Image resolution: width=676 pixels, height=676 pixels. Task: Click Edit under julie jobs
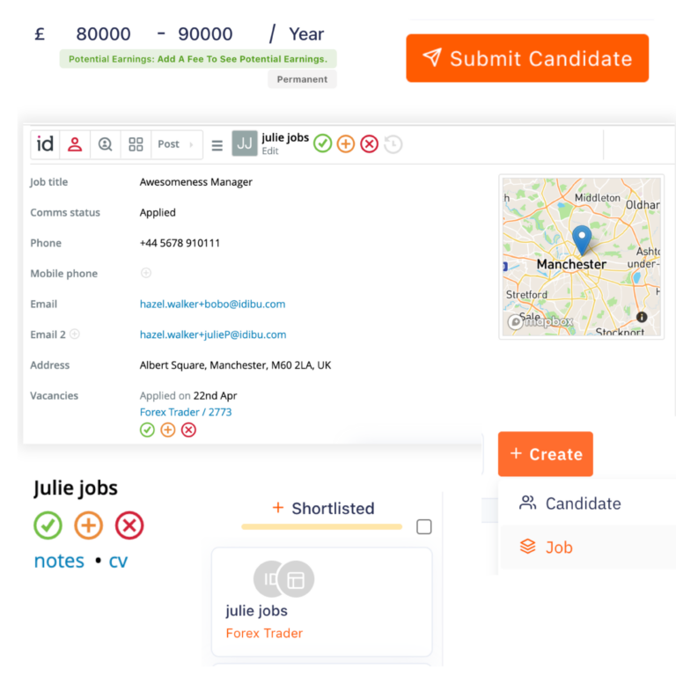[270, 151]
